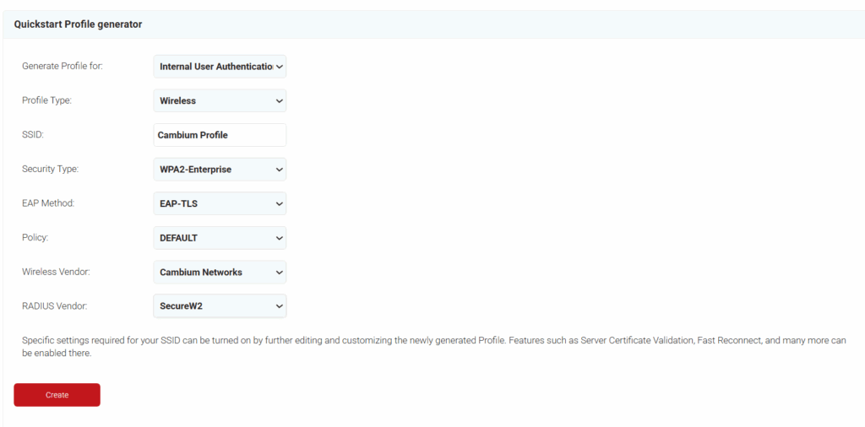Open the Security Type WPA2-Enterprise dropdown
The image size is (865, 427).
point(220,170)
